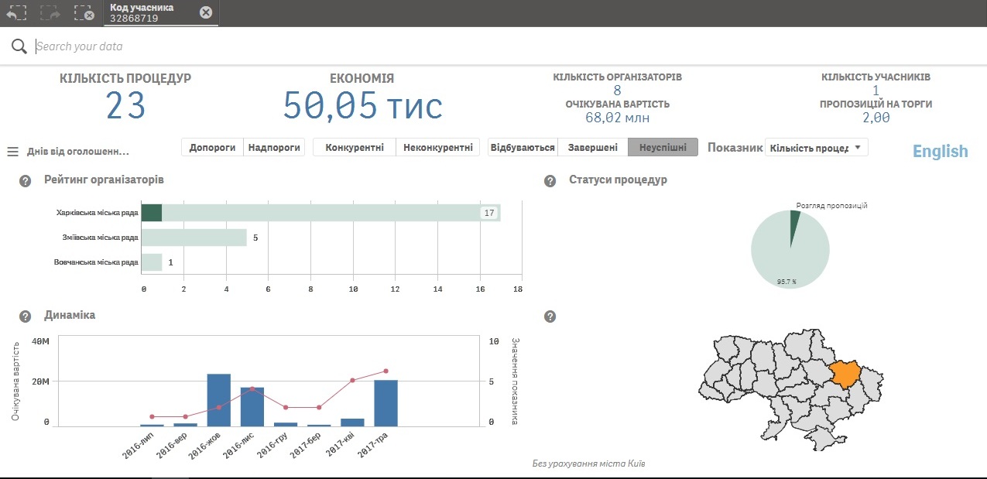The width and height of the screenshot is (987, 479).
Task: Click the step forward selection icon
Action: 50,13
